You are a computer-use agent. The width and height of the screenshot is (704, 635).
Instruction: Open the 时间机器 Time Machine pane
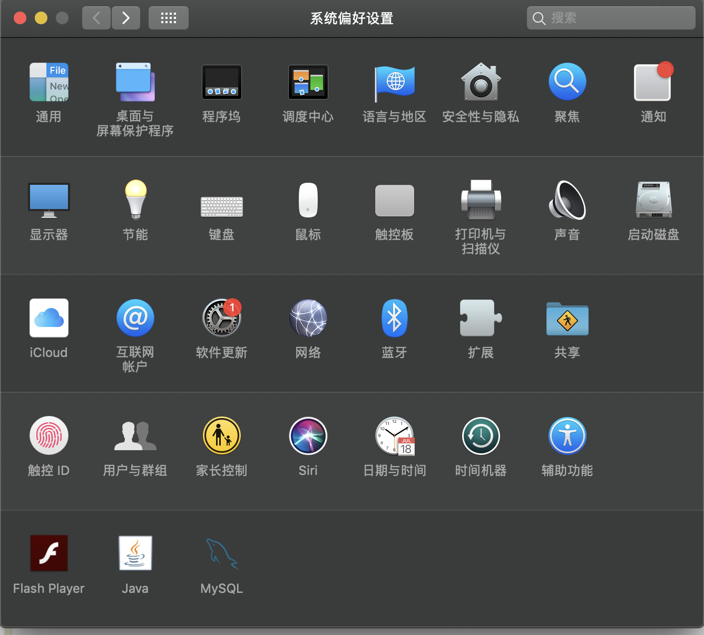pos(481,436)
